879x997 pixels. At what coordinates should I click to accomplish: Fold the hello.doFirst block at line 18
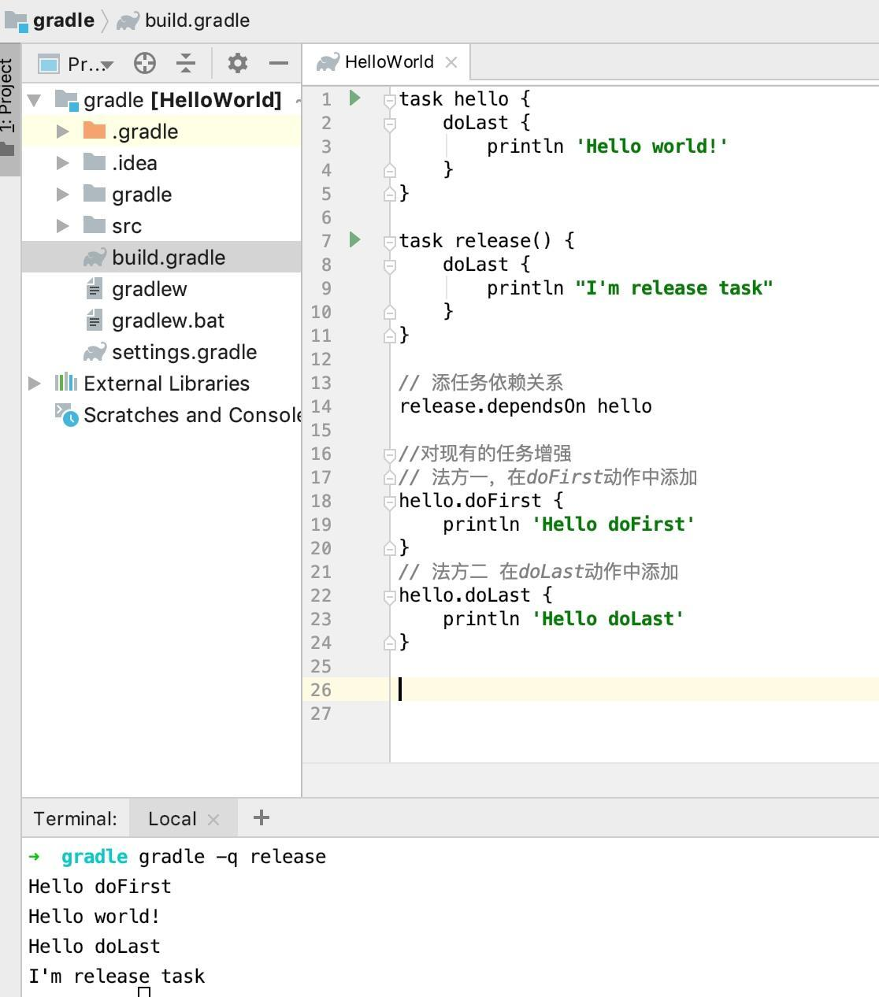tap(389, 502)
